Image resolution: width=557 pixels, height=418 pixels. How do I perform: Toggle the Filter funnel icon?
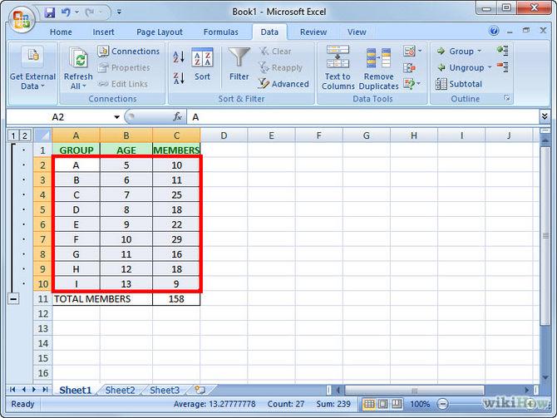pyautogui.click(x=239, y=58)
